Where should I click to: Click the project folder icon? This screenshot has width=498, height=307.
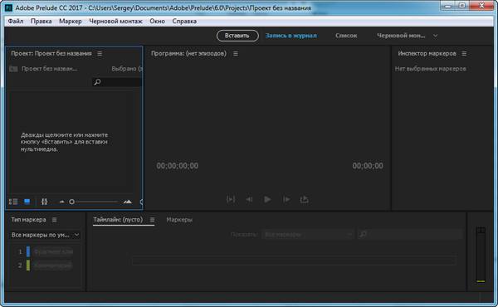[13, 69]
